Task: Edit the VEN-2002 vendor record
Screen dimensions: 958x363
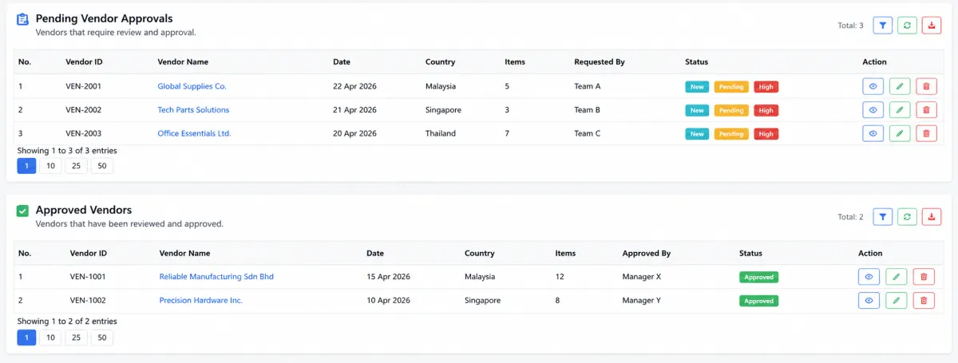Action: [x=900, y=110]
